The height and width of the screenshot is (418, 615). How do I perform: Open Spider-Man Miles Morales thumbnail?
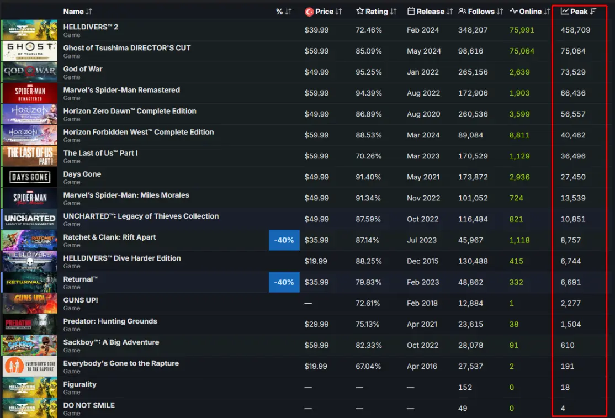tap(30, 198)
